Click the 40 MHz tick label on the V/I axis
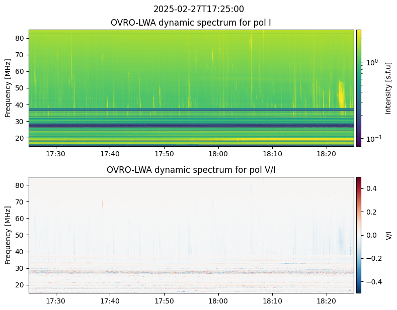 click(20, 252)
